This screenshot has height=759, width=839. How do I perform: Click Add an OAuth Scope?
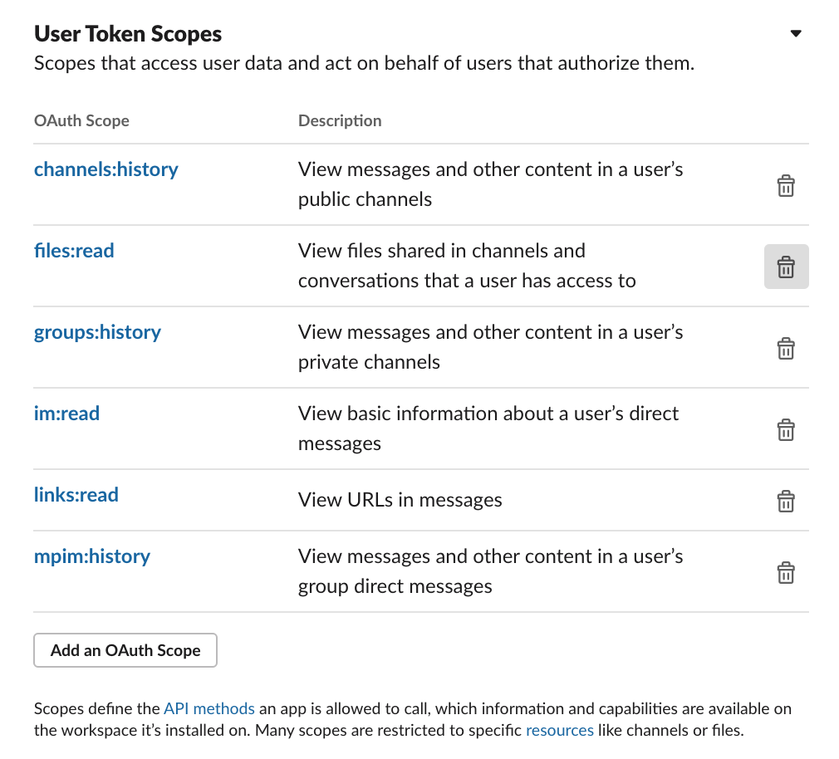125,650
